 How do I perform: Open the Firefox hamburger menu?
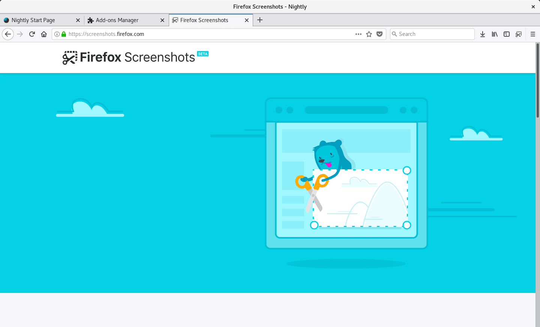point(533,34)
